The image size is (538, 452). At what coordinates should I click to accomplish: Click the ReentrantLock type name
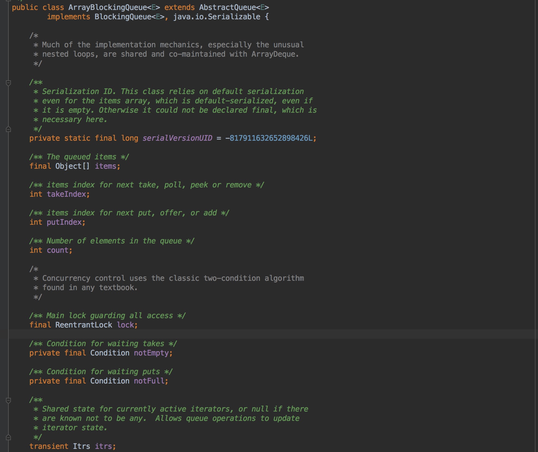click(x=84, y=325)
